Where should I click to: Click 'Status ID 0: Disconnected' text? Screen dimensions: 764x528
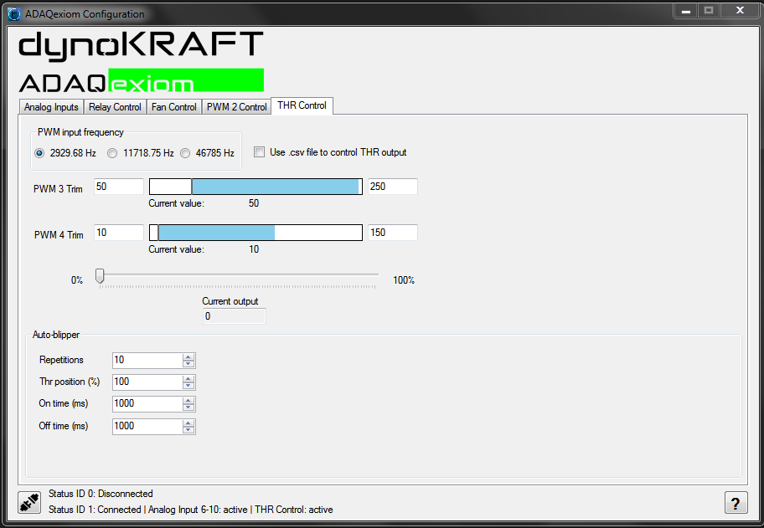point(101,494)
